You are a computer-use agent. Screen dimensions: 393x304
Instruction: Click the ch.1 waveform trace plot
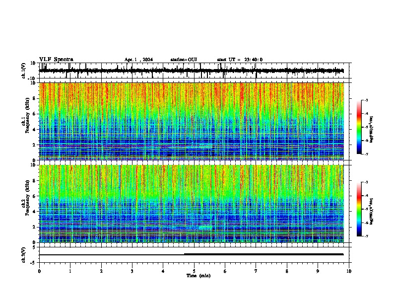[x=191, y=71]
